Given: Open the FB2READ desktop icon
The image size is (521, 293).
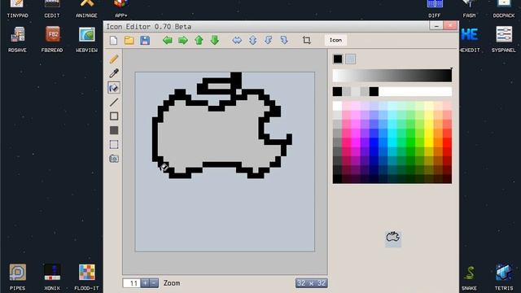Looking at the screenshot, I should pyautogui.click(x=52, y=39).
